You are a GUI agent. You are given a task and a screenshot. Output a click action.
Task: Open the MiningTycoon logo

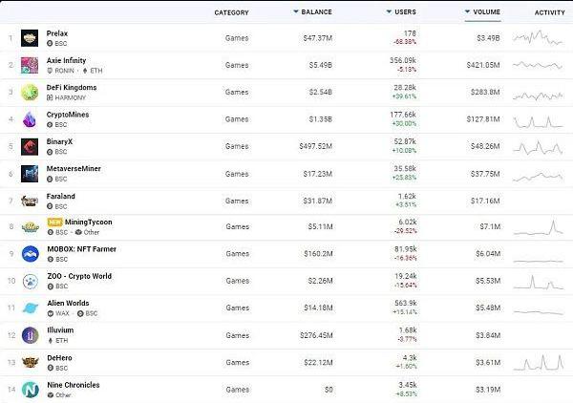31,227
